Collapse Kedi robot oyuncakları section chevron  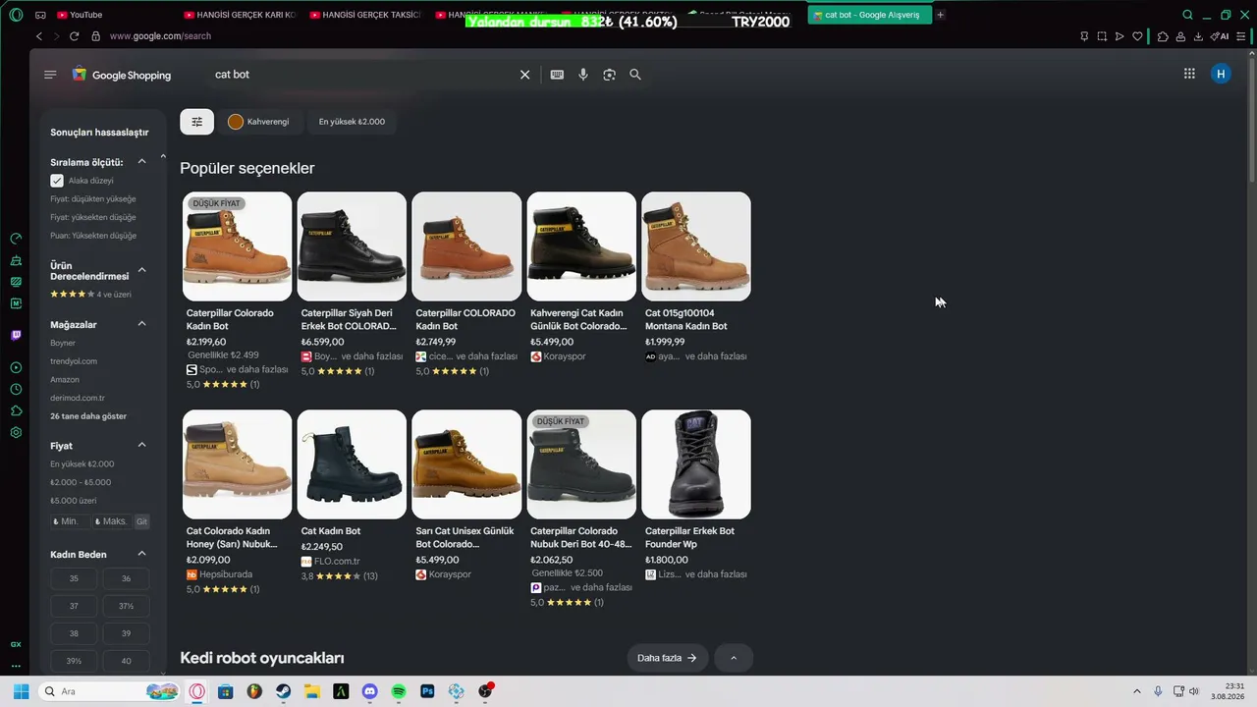[x=734, y=658]
